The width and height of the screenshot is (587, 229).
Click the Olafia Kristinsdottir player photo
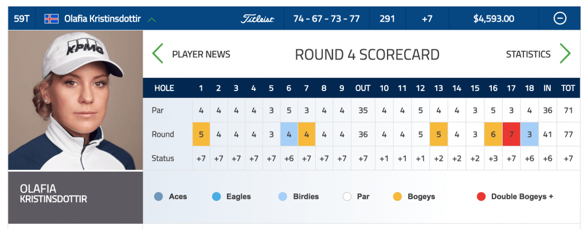[x=75, y=100]
